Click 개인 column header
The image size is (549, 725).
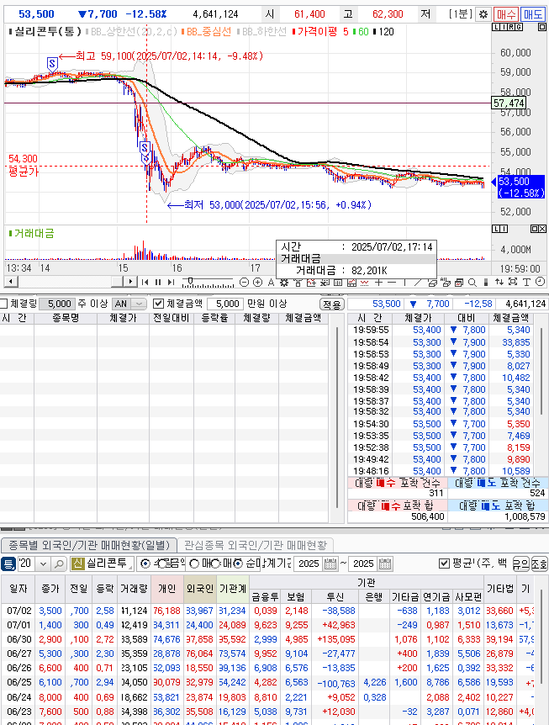click(167, 589)
